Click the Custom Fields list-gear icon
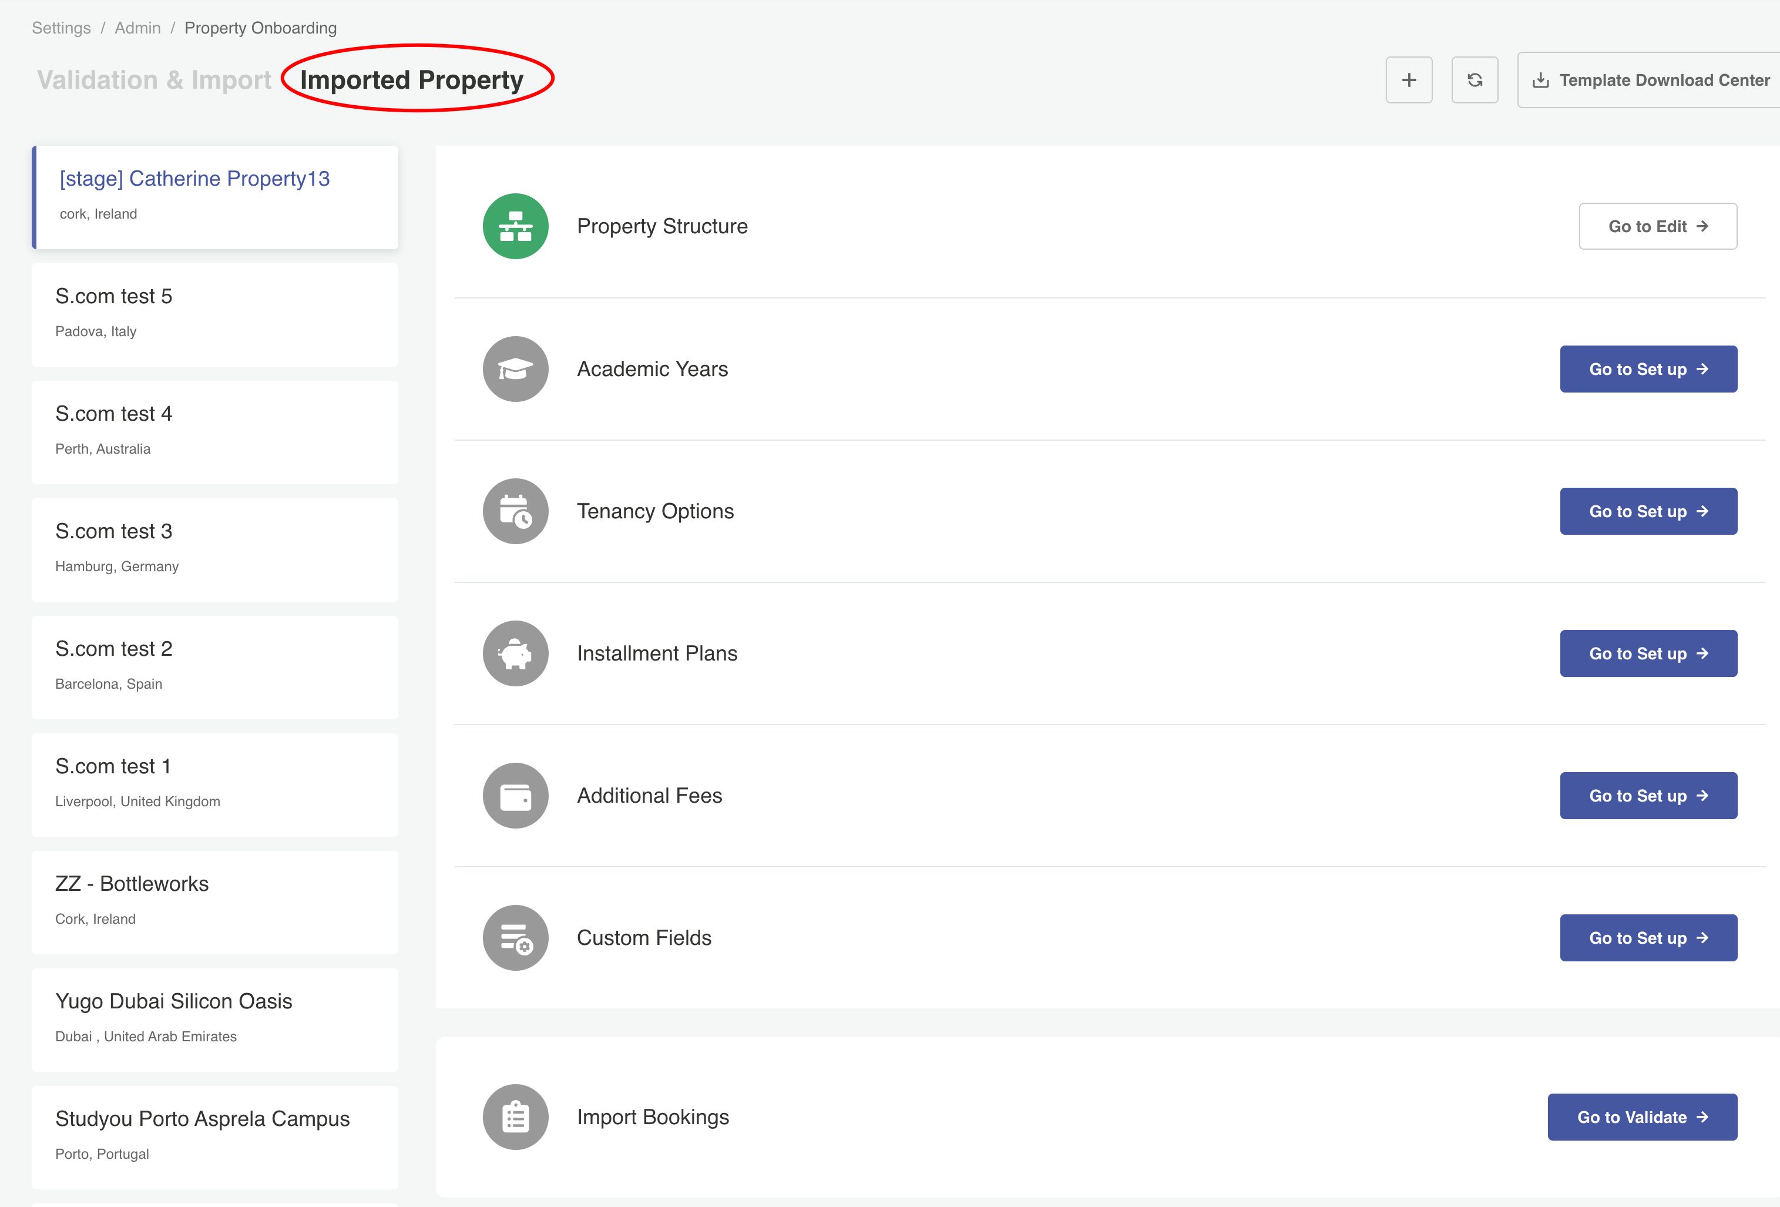This screenshot has width=1780, height=1207. tap(515, 938)
